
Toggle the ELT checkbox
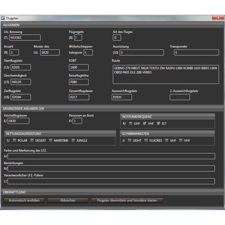click(x=158, y=123)
